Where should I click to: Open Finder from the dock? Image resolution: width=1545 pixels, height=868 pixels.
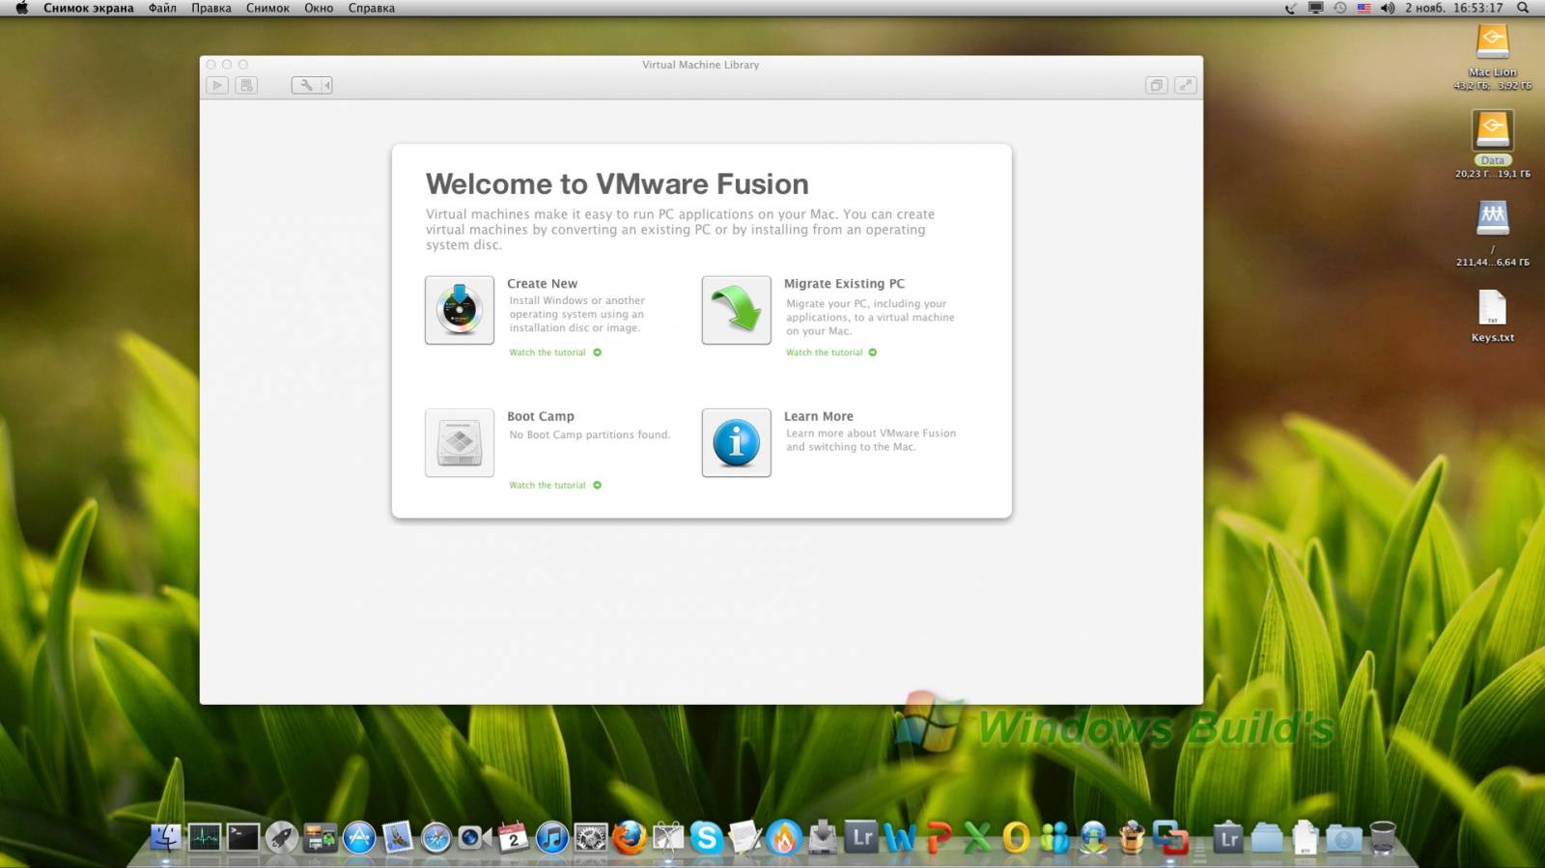pyautogui.click(x=166, y=837)
